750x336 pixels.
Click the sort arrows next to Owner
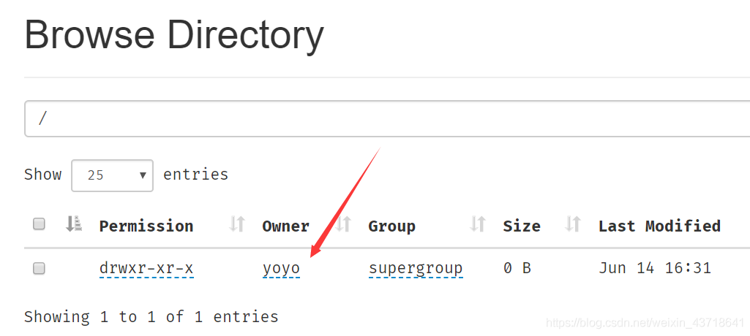[344, 225]
